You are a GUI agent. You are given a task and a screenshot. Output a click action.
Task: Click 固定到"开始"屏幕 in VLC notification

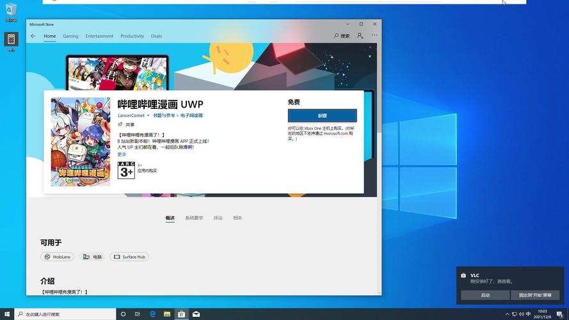[535, 295]
